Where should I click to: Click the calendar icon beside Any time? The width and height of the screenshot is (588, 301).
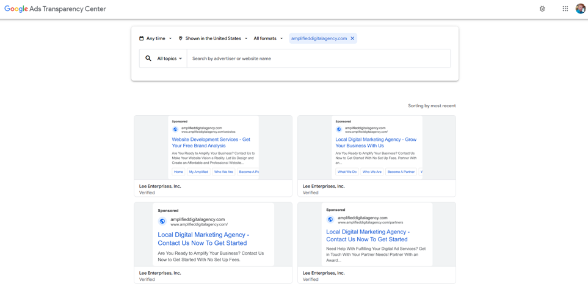142,38
